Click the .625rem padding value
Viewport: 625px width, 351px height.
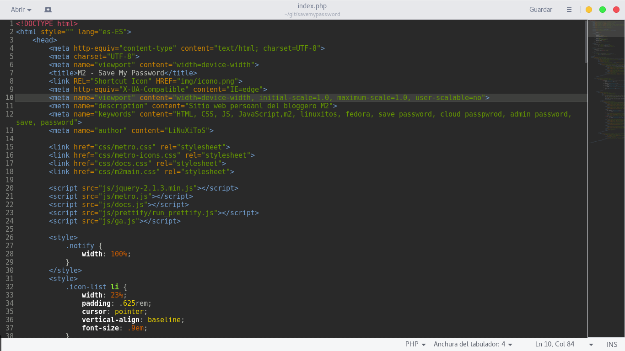(x=133, y=303)
